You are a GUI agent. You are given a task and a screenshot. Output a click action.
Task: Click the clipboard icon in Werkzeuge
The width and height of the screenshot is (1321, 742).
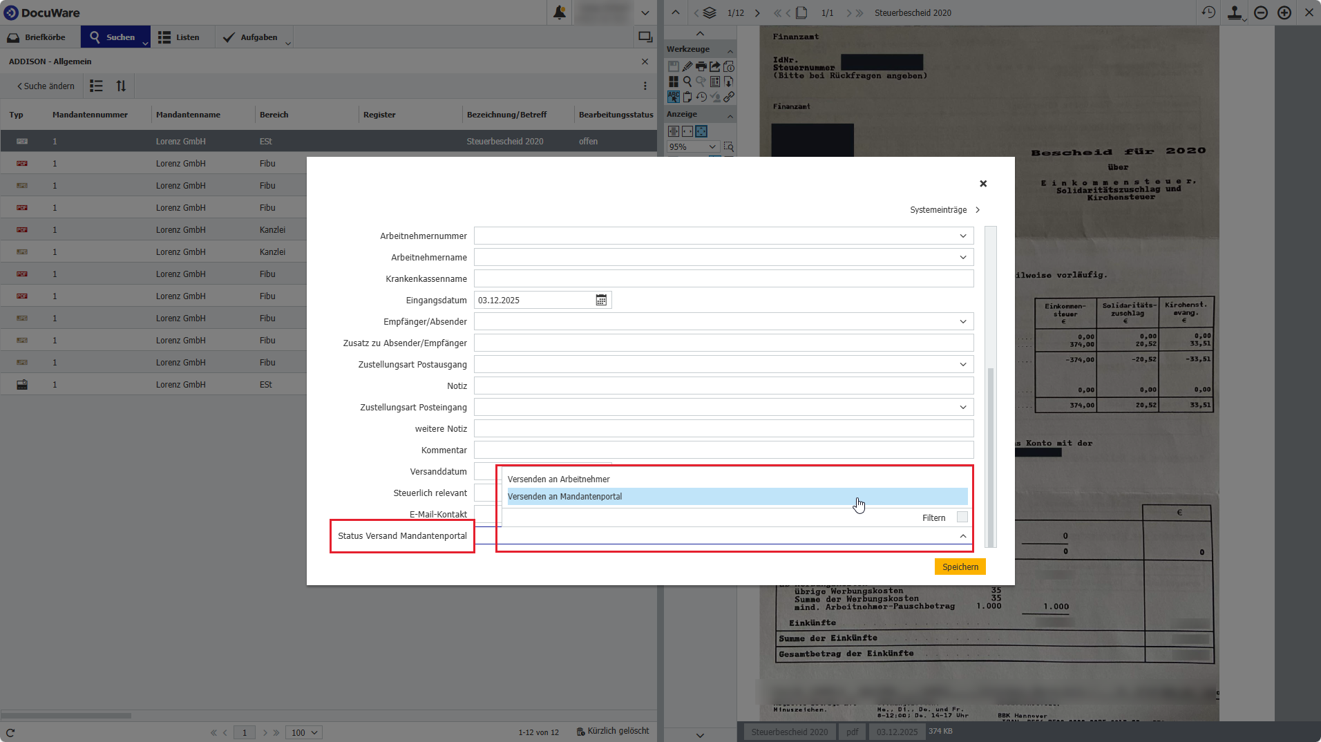687,97
